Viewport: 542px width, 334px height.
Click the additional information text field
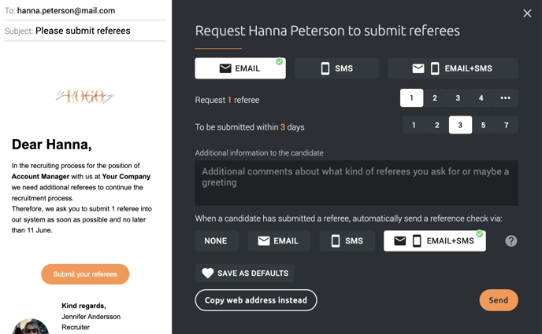[x=356, y=182]
